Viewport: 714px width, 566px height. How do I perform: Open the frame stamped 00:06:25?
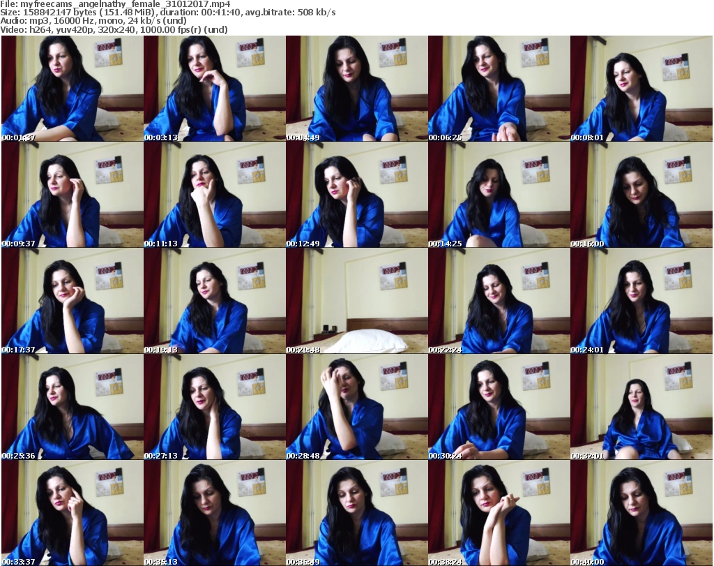499,89
